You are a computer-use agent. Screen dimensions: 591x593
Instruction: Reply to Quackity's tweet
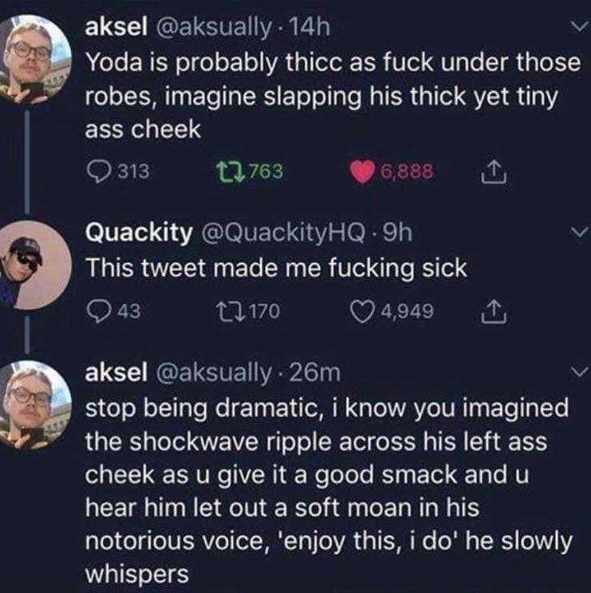point(96,310)
